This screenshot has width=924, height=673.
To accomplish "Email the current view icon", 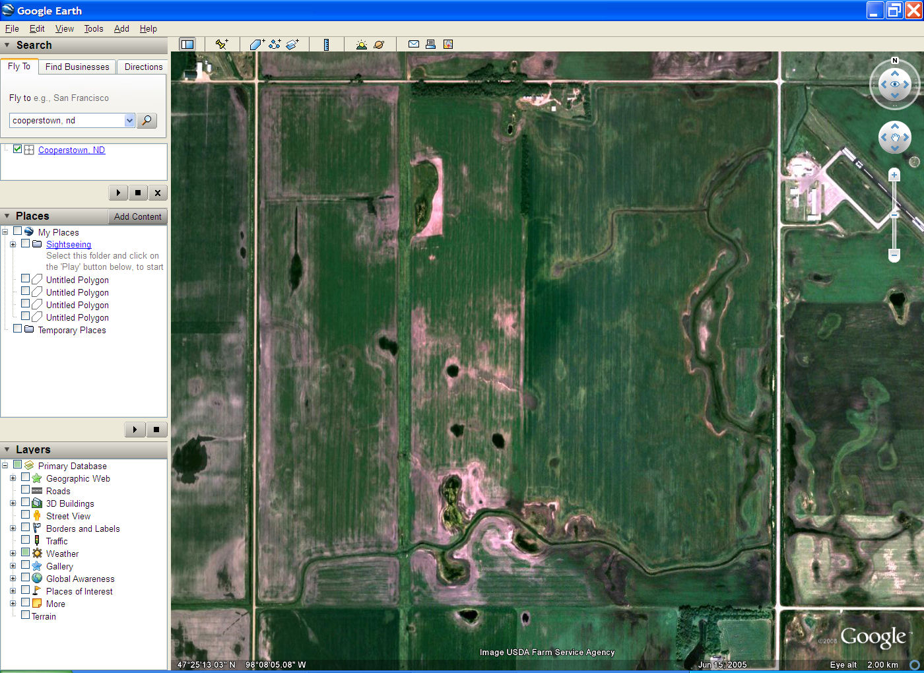I will click(414, 44).
